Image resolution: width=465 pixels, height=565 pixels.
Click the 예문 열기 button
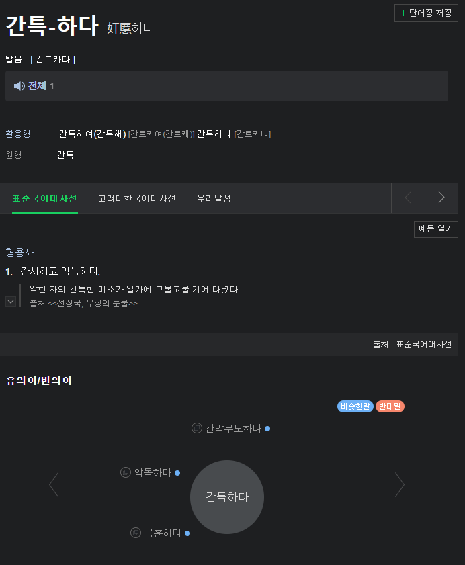tap(436, 229)
